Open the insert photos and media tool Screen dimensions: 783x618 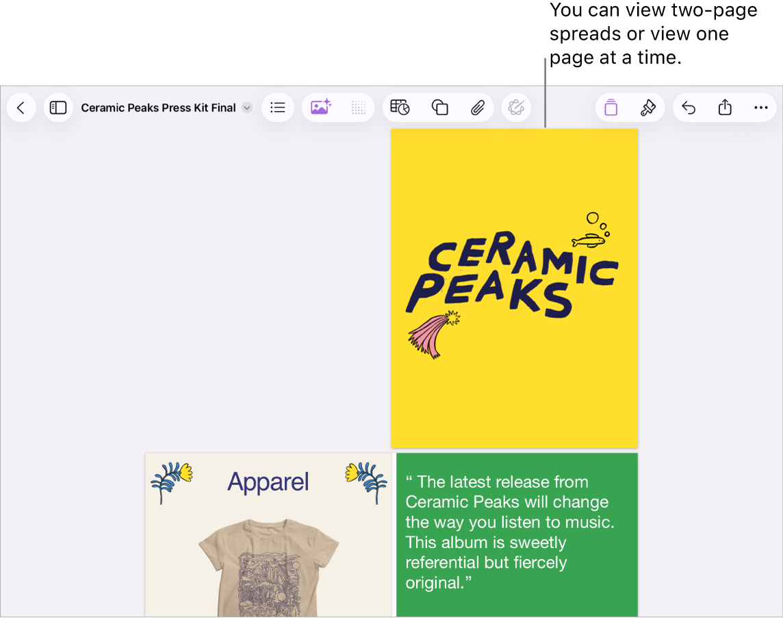[320, 108]
